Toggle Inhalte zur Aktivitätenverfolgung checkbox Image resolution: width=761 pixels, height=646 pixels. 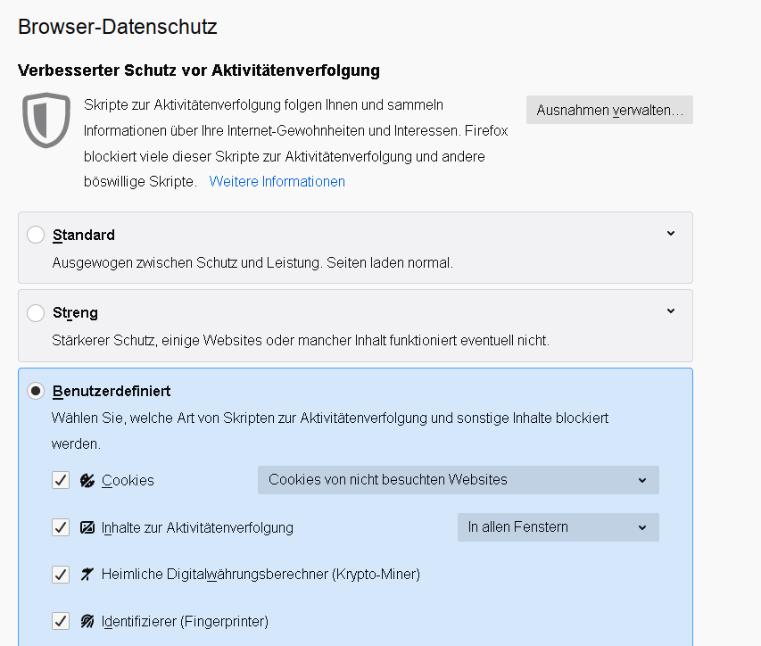[61, 527]
